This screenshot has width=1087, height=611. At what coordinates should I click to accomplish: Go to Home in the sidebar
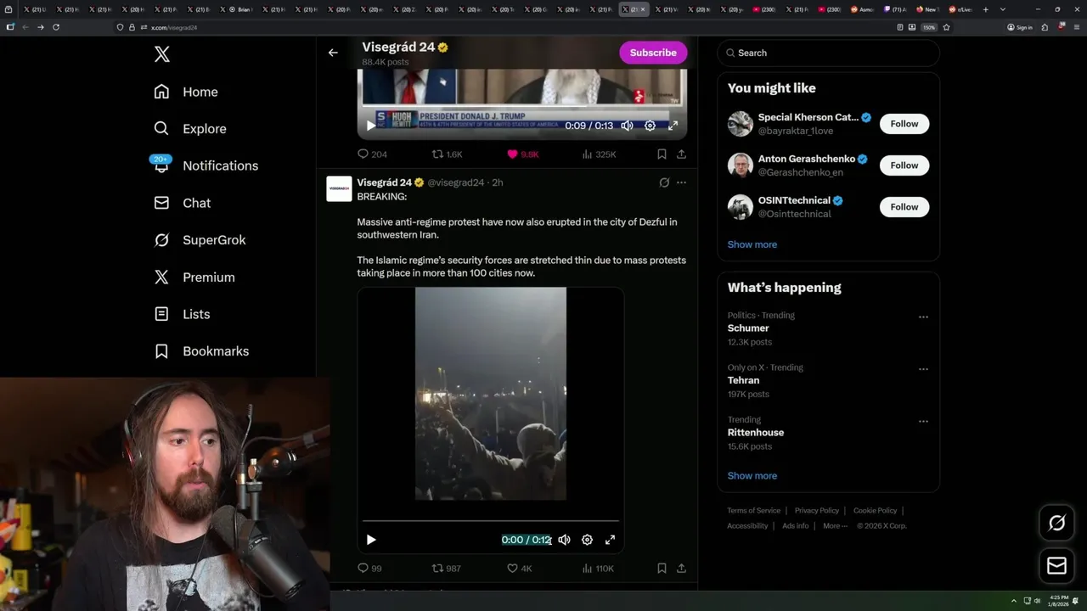click(186, 92)
